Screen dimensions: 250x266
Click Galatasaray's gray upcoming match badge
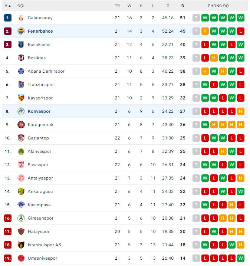tap(196, 18)
